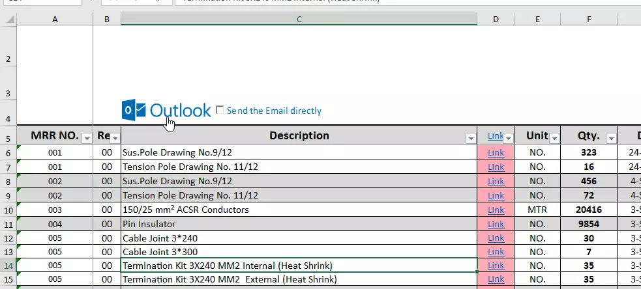This screenshot has height=289, width=641.
Task: Click cell 'Cable Joint 3*240'
Action: click(299, 238)
